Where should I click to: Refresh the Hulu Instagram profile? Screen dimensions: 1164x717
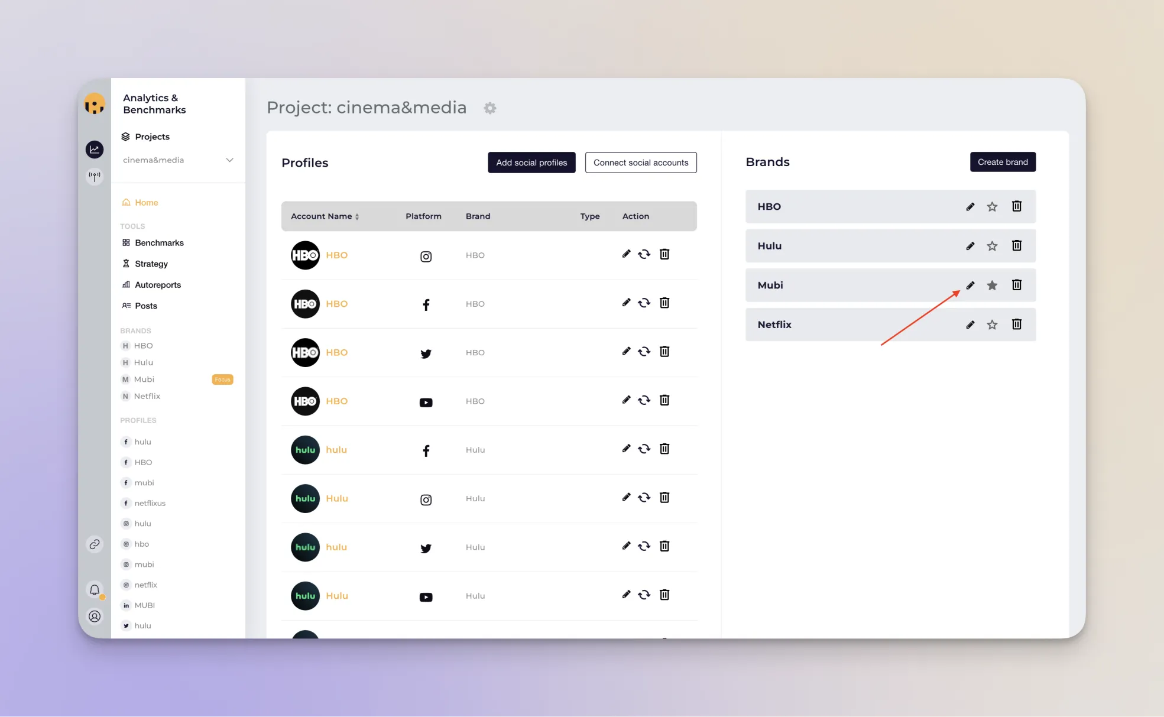click(x=644, y=498)
